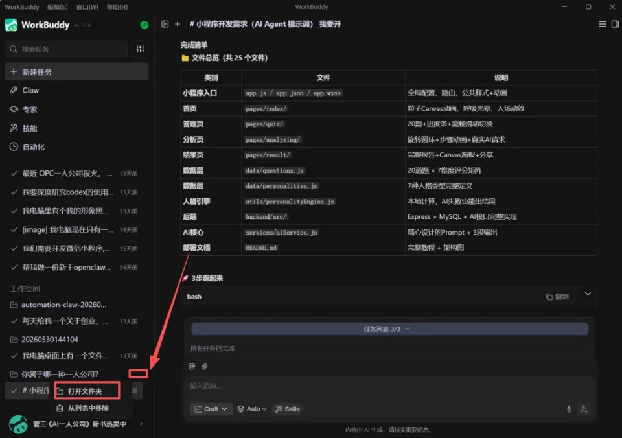The height and width of the screenshot is (438, 622).
Task: Open task [image] 我电脑现在只有一
Action: (x=75, y=230)
